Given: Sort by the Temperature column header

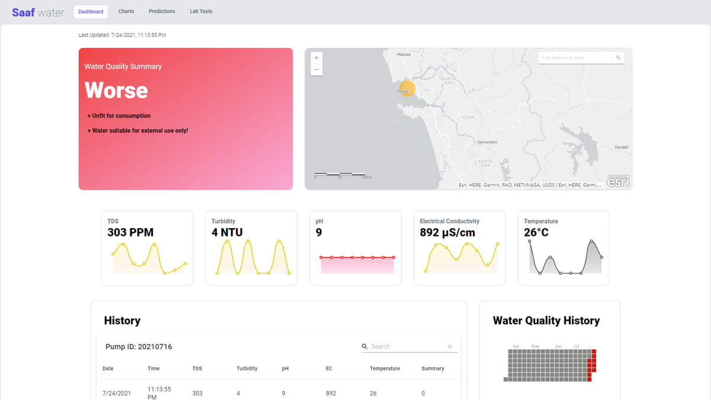Looking at the screenshot, I should 385,369.
